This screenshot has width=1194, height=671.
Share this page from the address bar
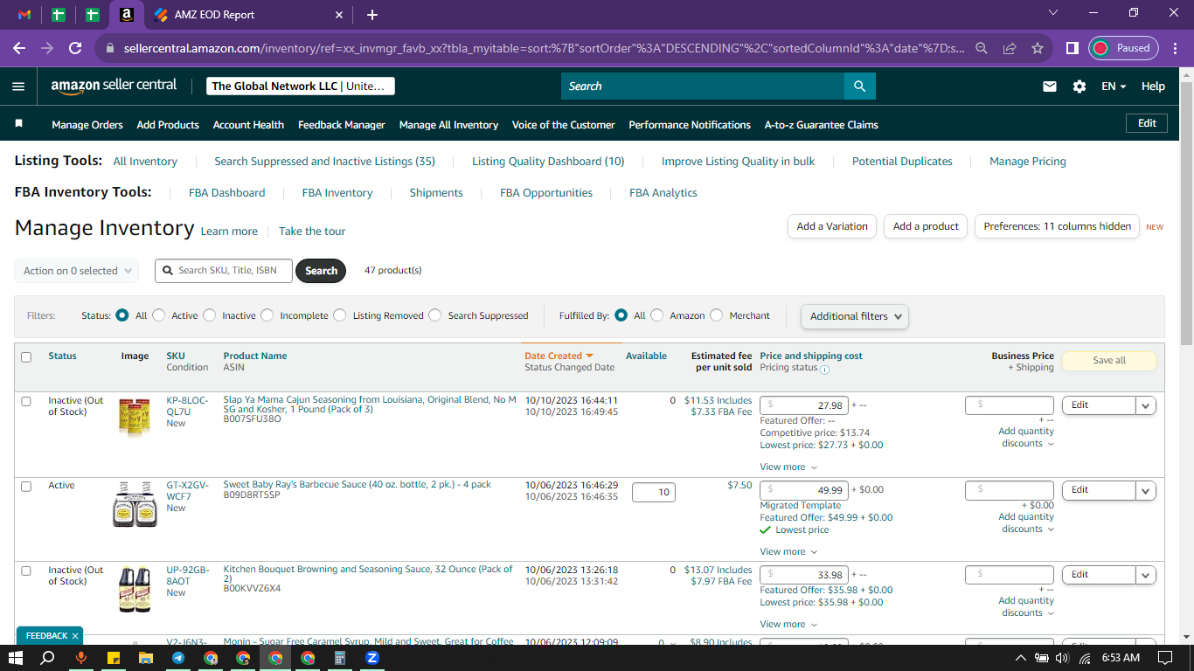point(1010,48)
